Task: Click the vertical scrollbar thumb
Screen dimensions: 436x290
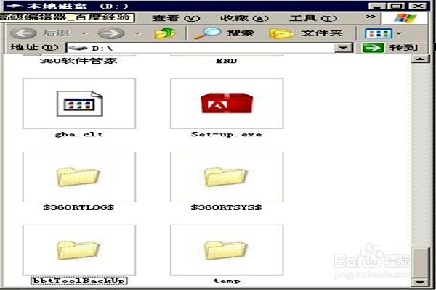Action: point(420,263)
